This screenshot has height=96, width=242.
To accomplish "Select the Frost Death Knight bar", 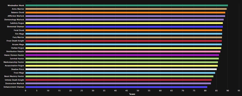I will (x=124, y=41).
